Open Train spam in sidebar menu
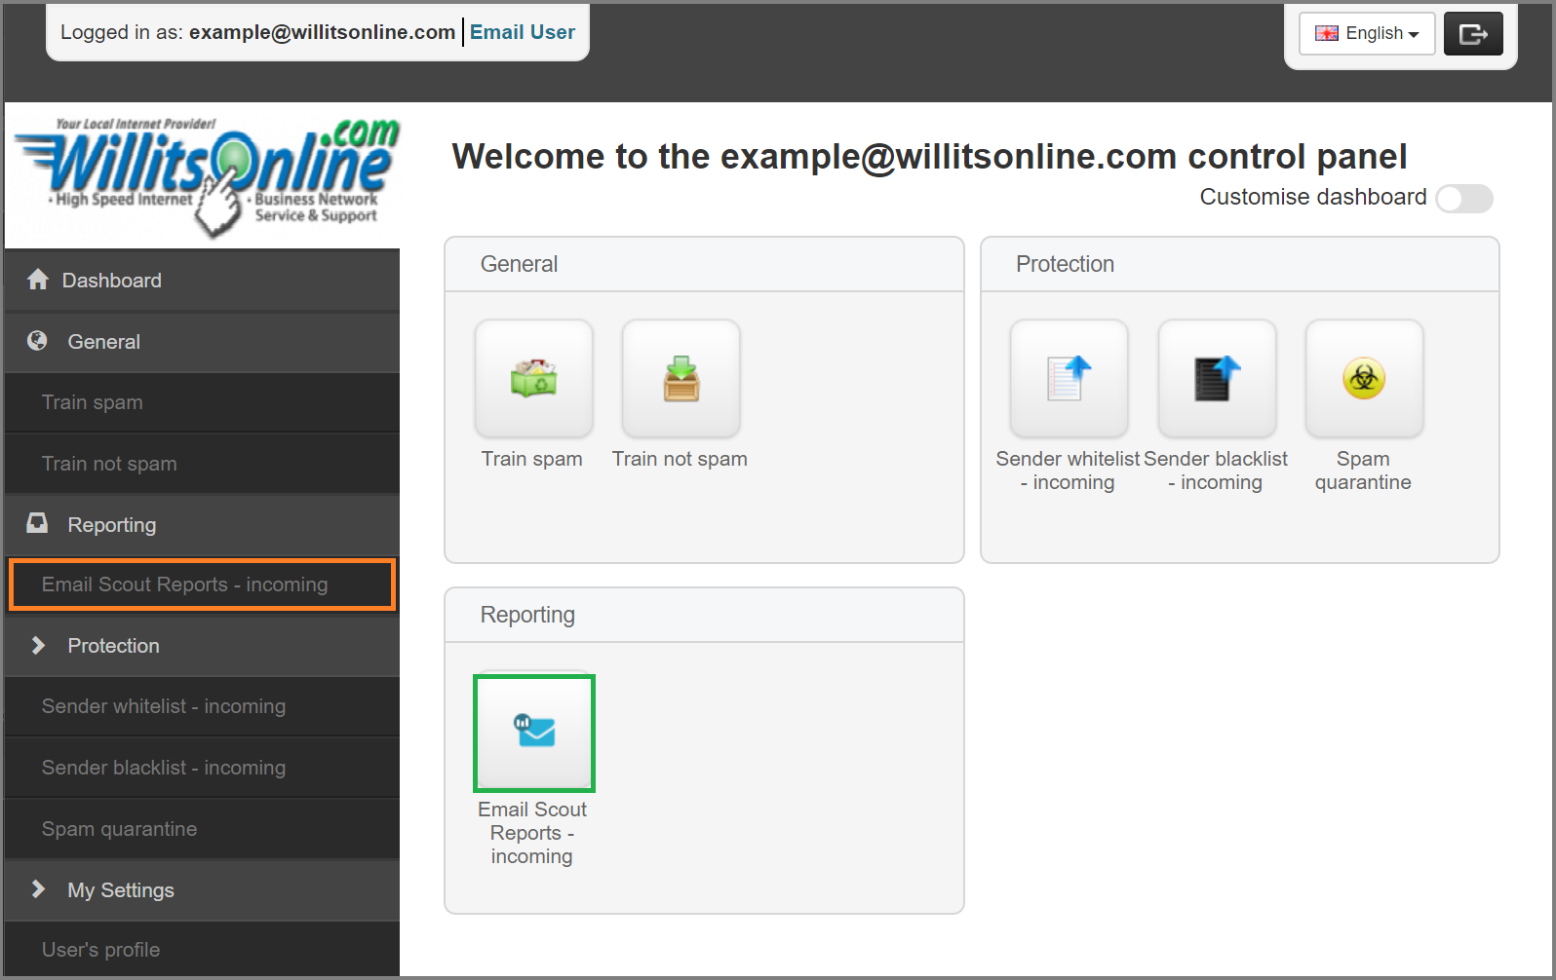Image resolution: width=1556 pixels, height=980 pixels. pos(202,402)
